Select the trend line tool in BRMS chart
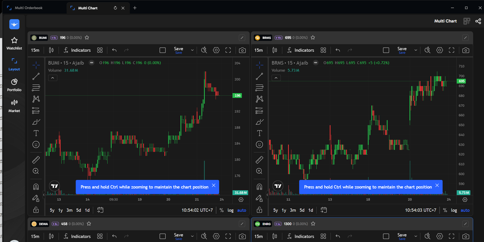The height and width of the screenshot is (242, 484). [259, 76]
